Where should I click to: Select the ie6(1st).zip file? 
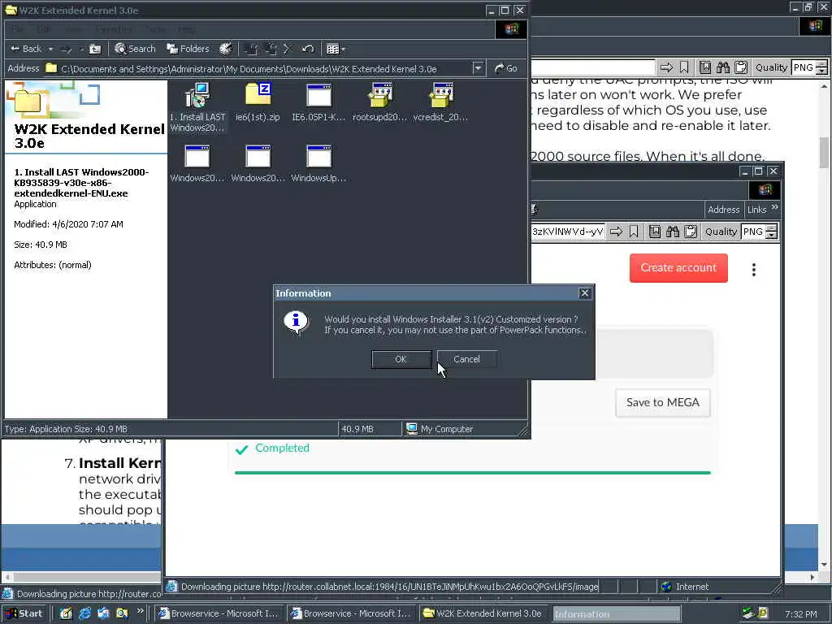pos(258,103)
